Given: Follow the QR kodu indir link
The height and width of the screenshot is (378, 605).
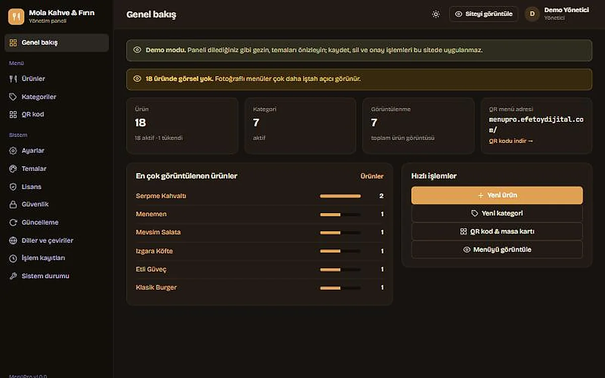Looking at the screenshot, I should point(511,141).
